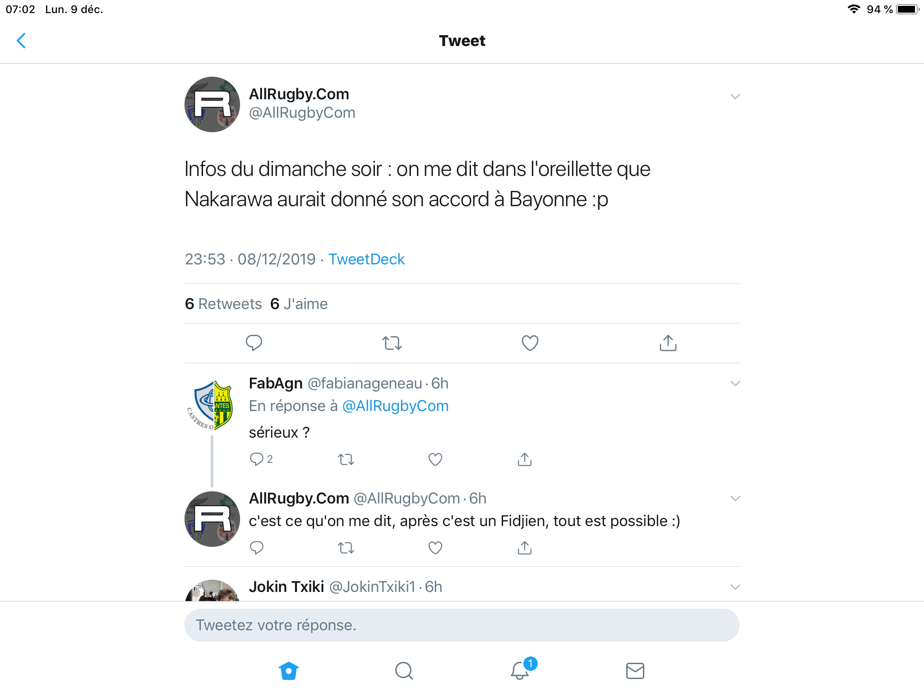The width and height of the screenshot is (924, 693).
Task: Tap the 'Tweetez votre réponse' field
Action: (x=462, y=625)
